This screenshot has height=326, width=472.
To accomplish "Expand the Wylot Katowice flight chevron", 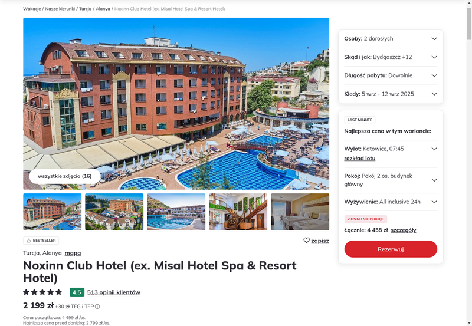I will point(434,149).
